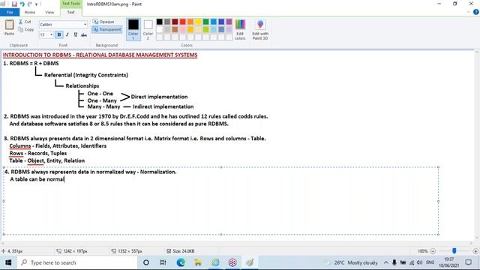Toggle Italic text formatting
480x270 pixels.
pos(67,34)
